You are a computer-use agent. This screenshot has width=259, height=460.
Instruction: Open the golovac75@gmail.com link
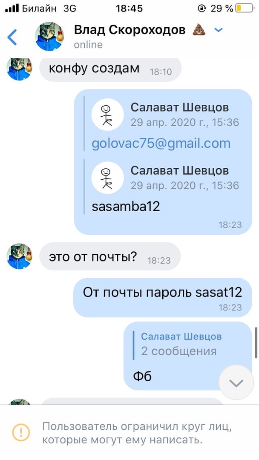click(x=161, y=144)
